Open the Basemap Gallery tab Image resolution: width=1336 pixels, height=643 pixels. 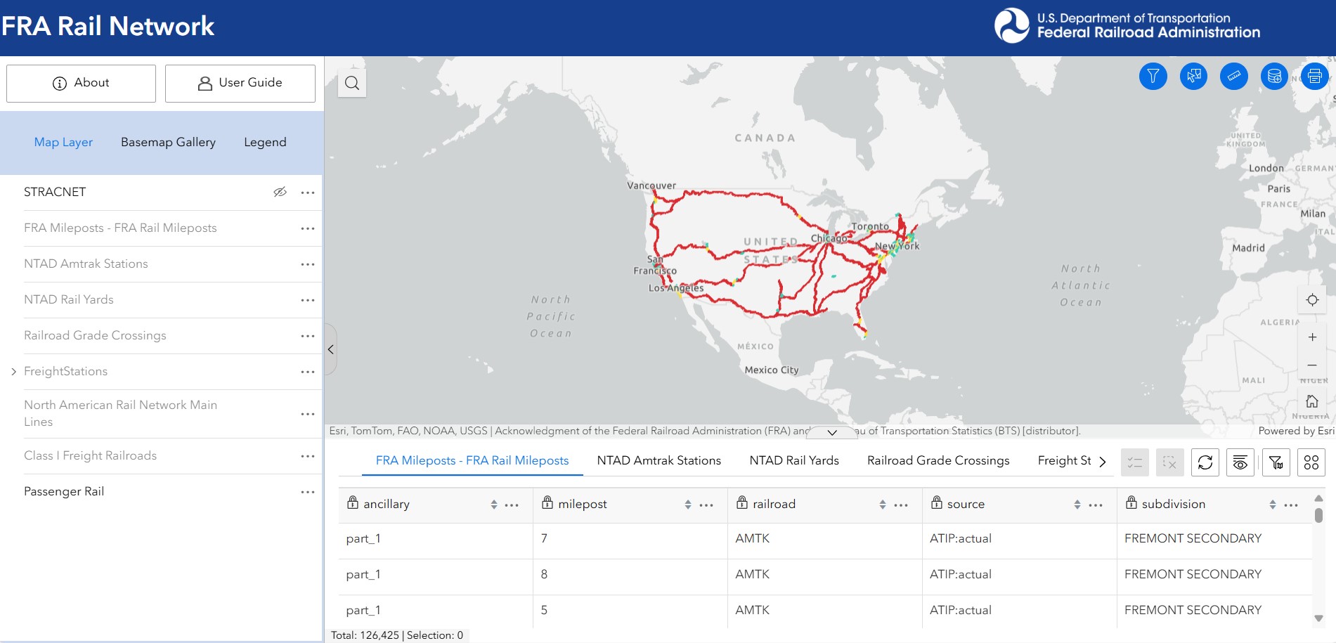coord(168,142)
